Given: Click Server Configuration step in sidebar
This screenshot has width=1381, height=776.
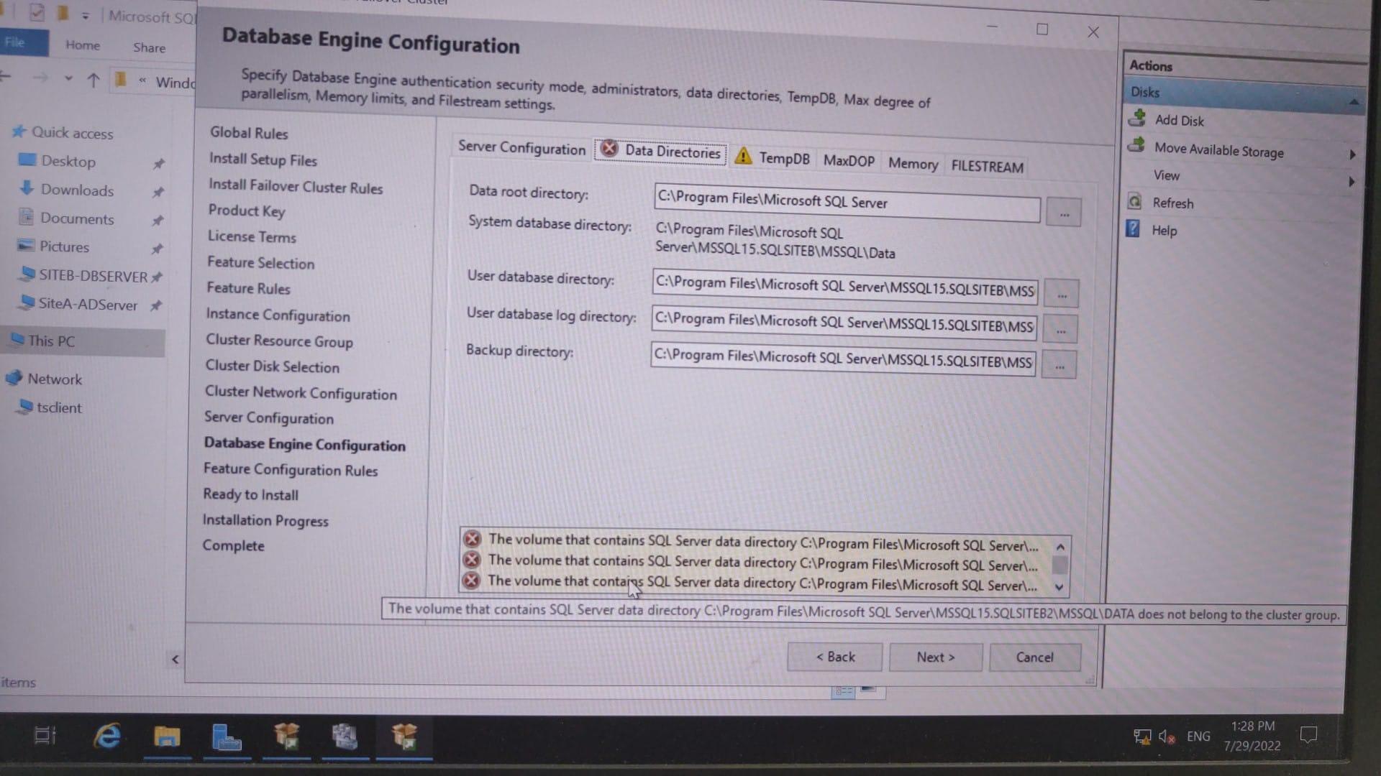Looking at the screenshot, I should [x=269, y=417].
